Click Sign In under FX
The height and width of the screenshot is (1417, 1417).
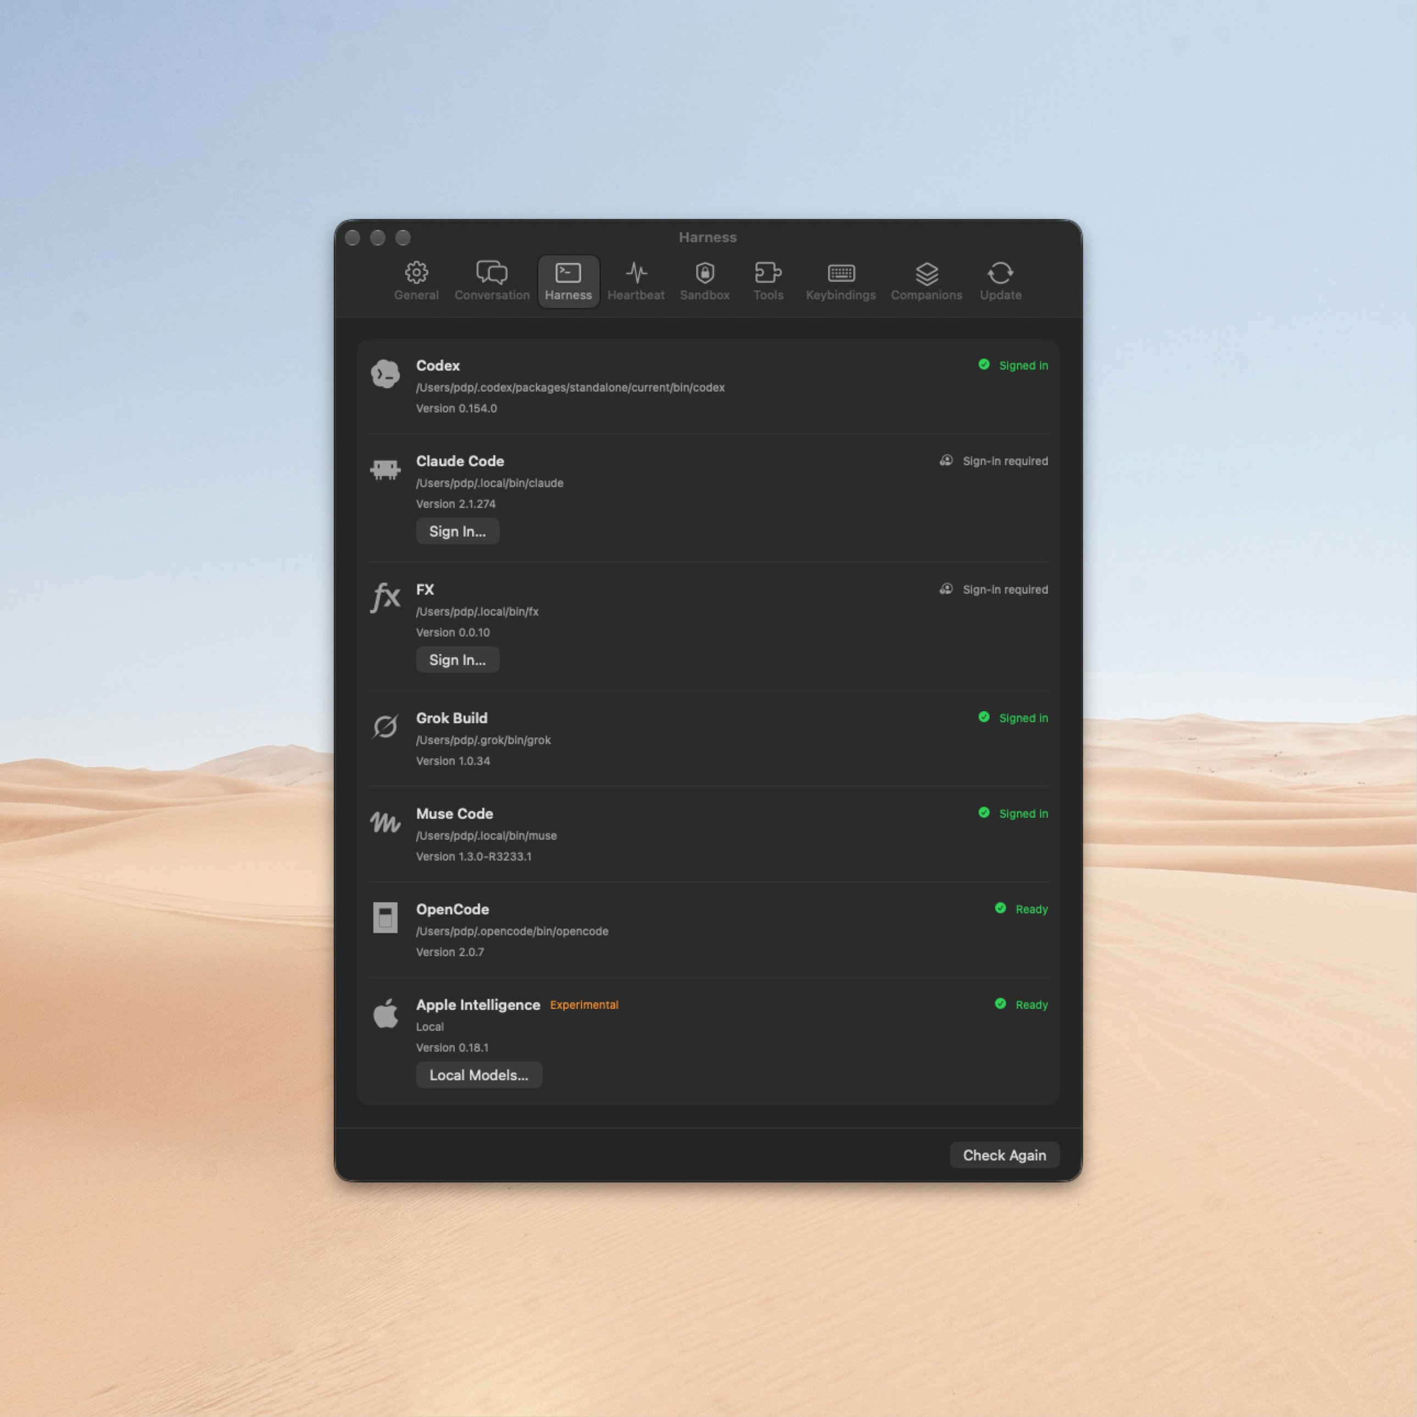(x=458, y=660)
